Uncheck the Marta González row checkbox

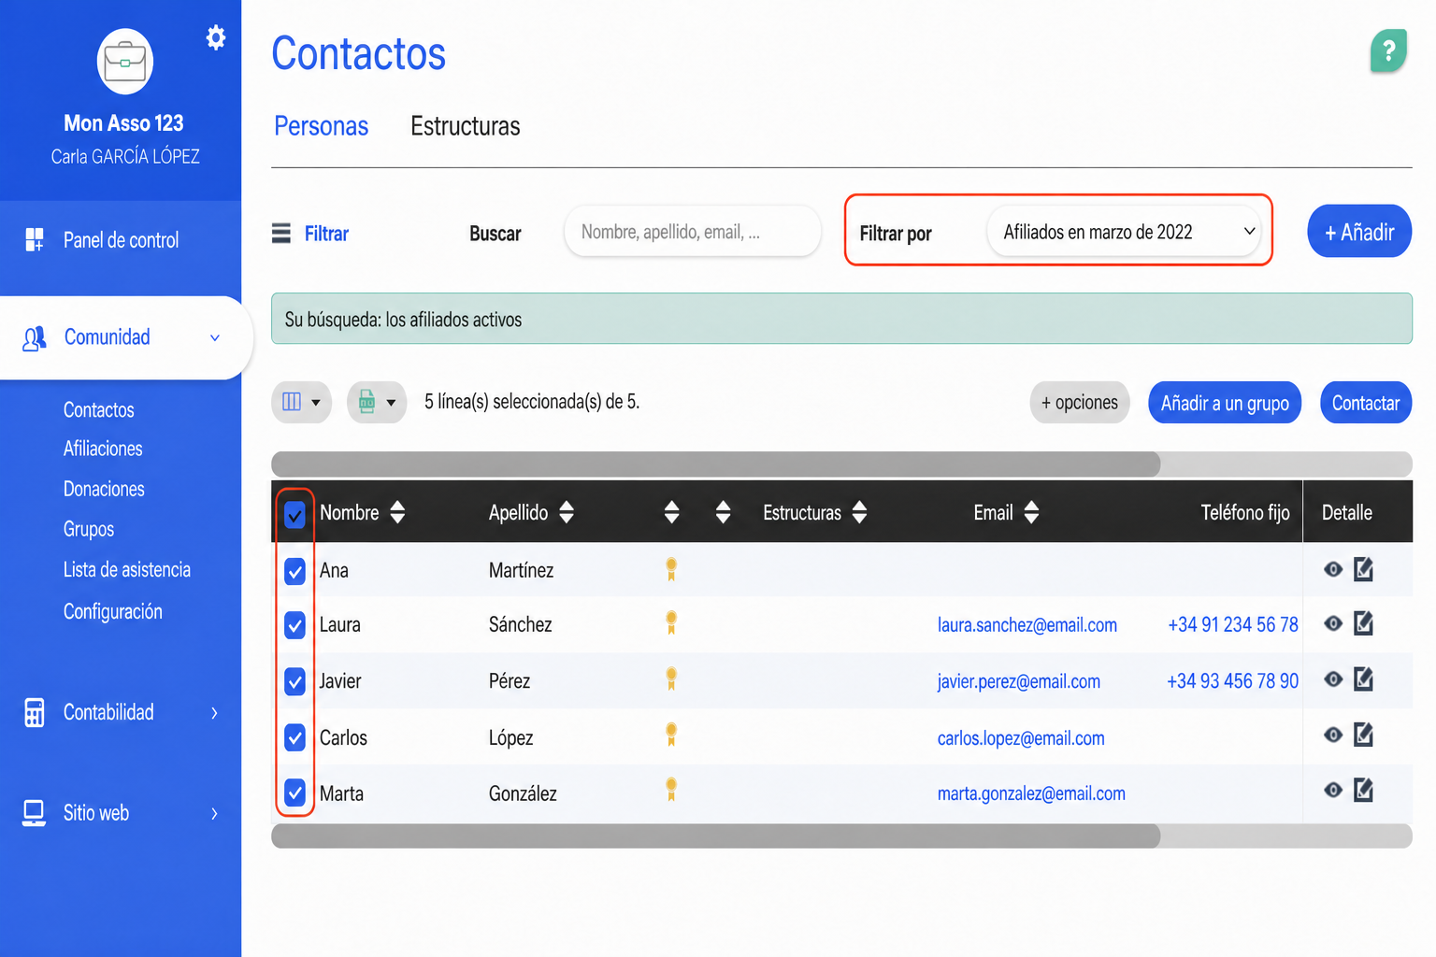(x=294, y=793)
